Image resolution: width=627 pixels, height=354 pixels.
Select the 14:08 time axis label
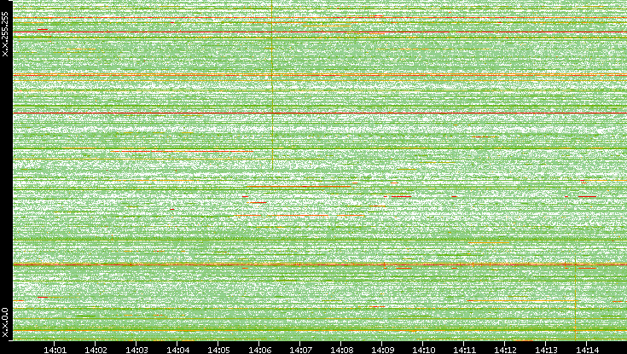342,350
